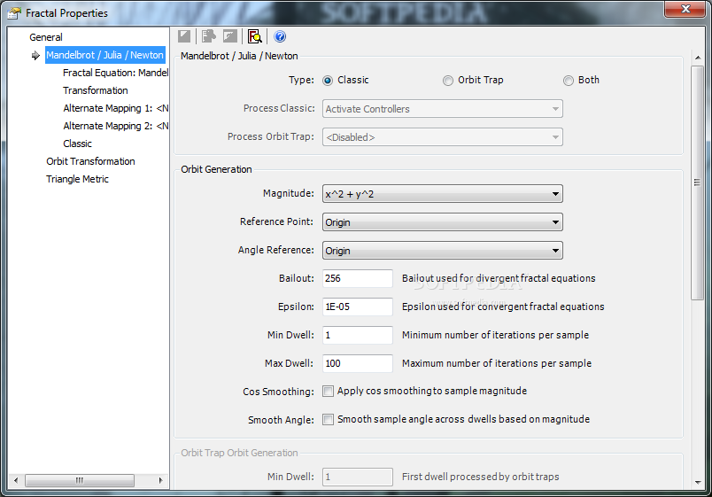Click the find fractal properties magnifier icon
Image resolution: width=712 pixels, height=497 pixels.
pyautogui.click(x=255, y=36)
